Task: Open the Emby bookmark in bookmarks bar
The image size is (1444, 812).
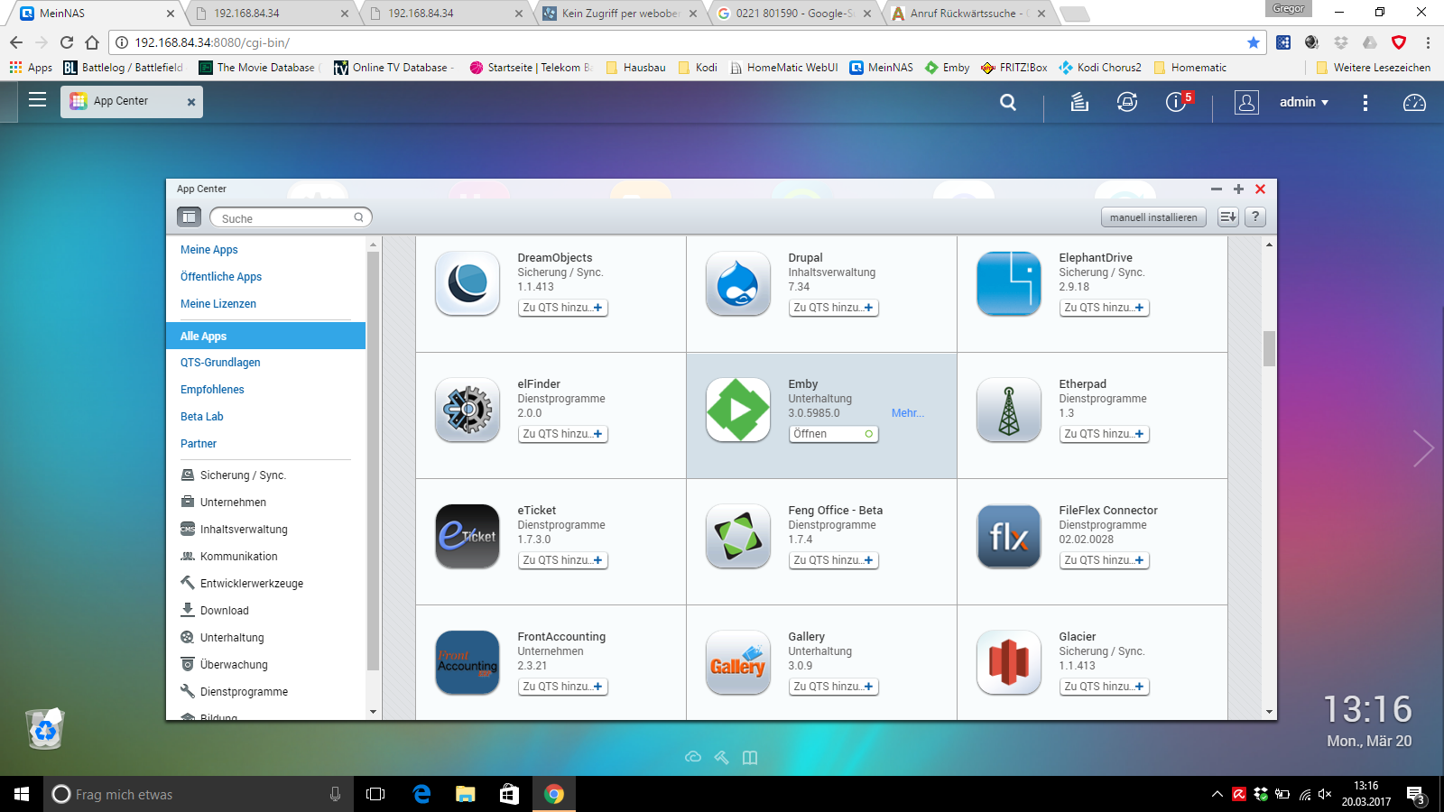Action: pyautogui.click(x=947, y=68)
